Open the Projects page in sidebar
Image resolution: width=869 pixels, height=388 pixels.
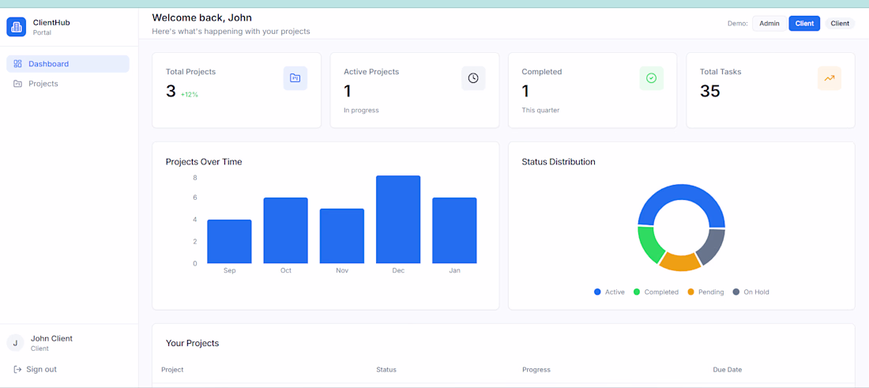[x=68, y=84]
